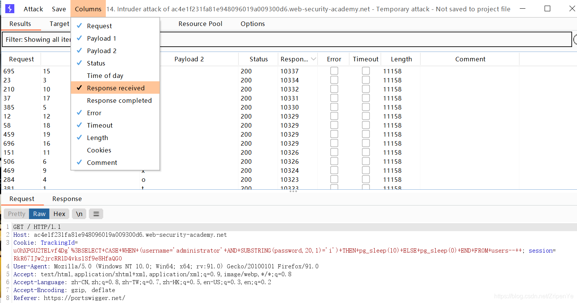The image size is (577, 303).
Task: Uncheck the Payload 2 column option
Action: click(x=115, y=51)
